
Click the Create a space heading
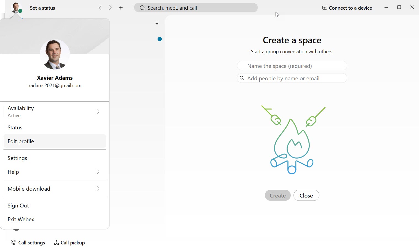(x=292, y=40)
